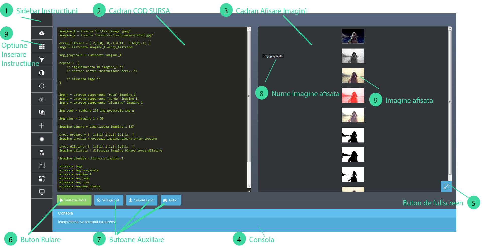
Task: Click the code editor resize handle corner
Action: (x=249, y=191)
